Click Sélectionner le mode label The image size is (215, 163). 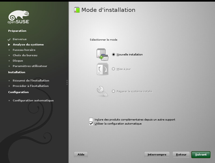coord(103,40)
